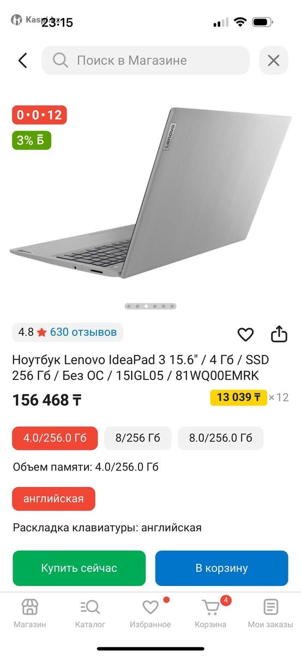Open the Магазин tab

tap(30, 613)
